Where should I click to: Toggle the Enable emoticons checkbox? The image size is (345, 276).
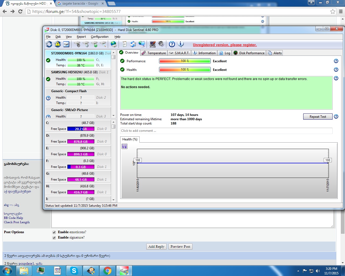[54, 232]
